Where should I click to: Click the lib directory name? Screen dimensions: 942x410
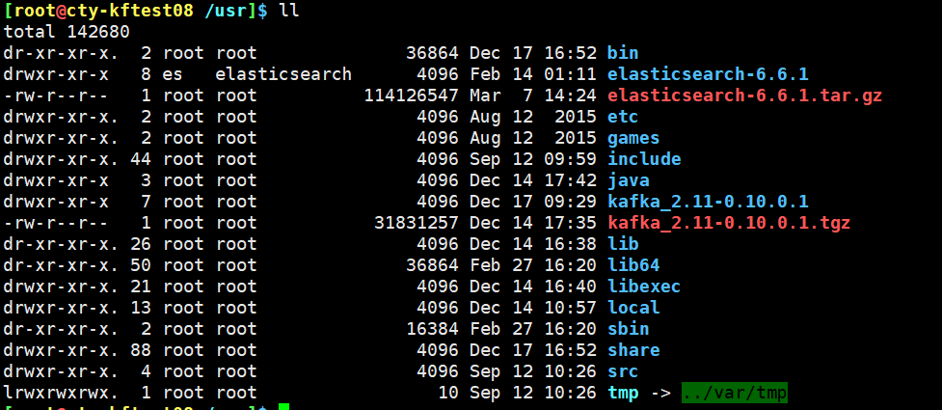click(x=623, y=244)
